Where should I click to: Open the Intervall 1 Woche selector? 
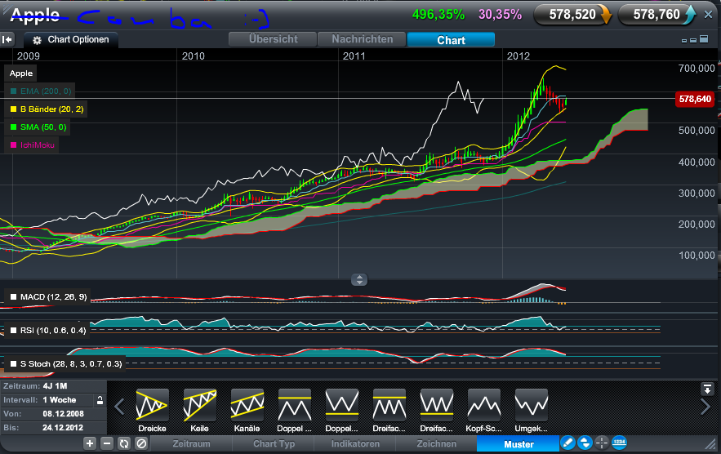coord(53,400)
